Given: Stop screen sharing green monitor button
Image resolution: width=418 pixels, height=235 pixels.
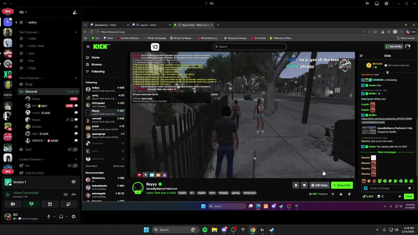Looking at the screenshot, I should click(31, 204).
